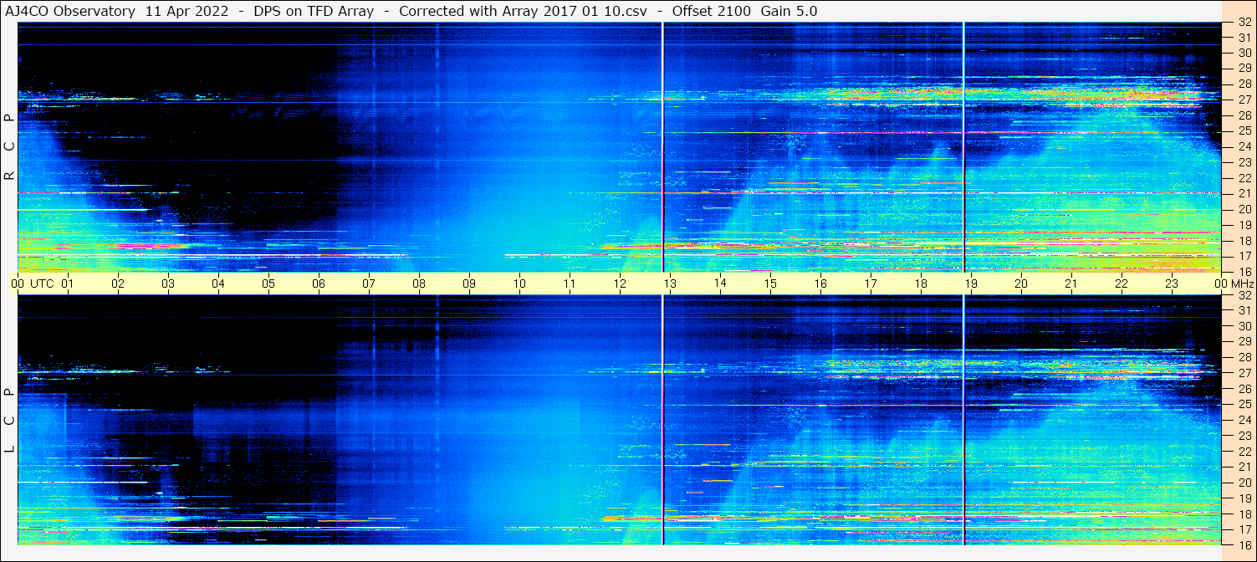Viewport: 1257px width, 562px height.
Task: Select hour "12" on the time axis
Action: (x=620, y=284)
